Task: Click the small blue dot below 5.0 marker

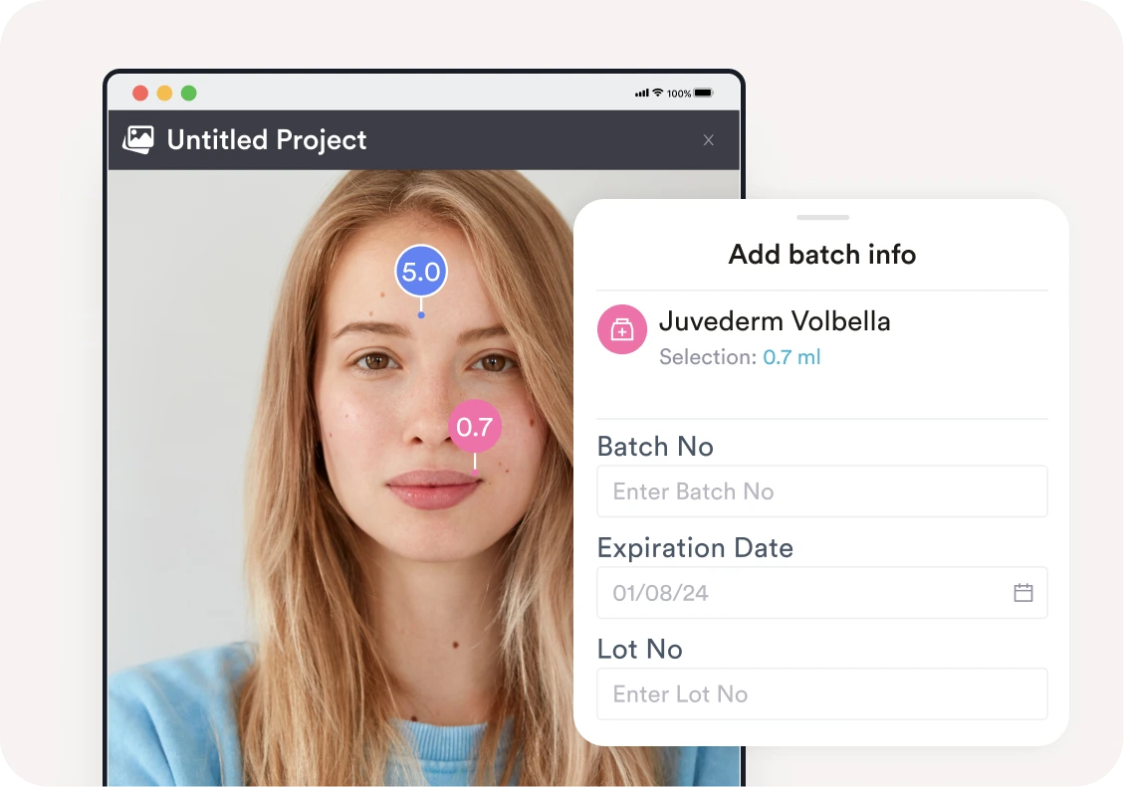Action: pos(421,315)
